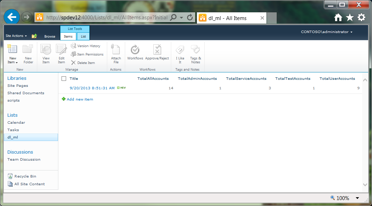Open the 9/20/2013 8:51:31 AM item
The height and width of the screenshot is (206, 372).
92,88
